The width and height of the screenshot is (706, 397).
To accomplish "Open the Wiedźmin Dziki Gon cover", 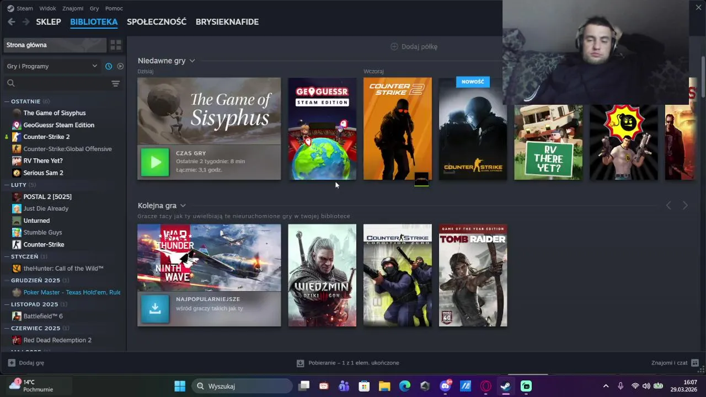I will [x=322, y=275].
